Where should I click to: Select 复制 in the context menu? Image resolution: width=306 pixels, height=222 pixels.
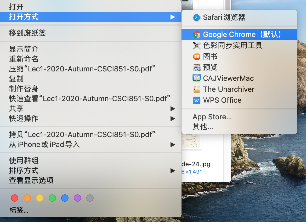tap(91, 79)
